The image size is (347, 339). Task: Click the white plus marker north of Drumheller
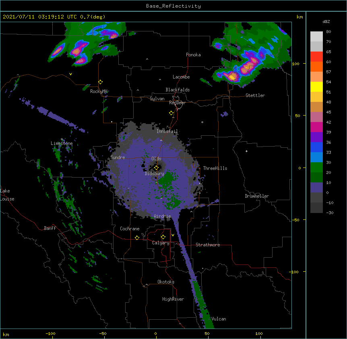click(x=246, y=151)
